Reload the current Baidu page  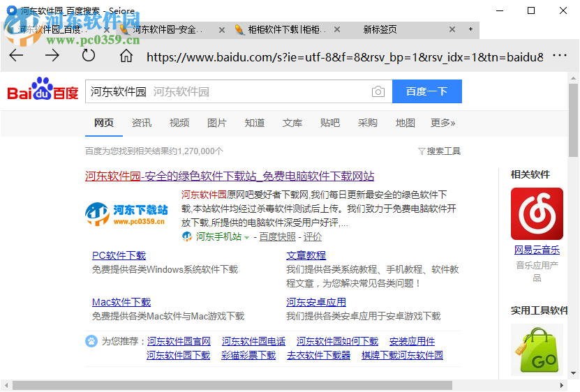click(89, 56)
